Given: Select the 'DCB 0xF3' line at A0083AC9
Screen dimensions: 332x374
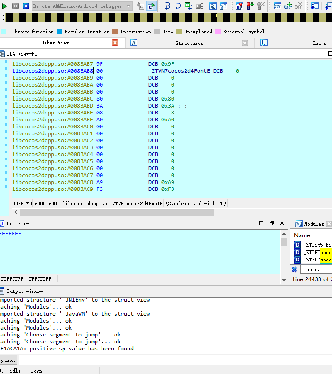Looking at the screenshot, I should 161,189.
